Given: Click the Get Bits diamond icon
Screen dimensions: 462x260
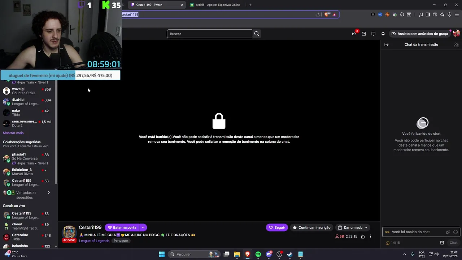Looking at the screenshot, I should click(x=383, y=34).
